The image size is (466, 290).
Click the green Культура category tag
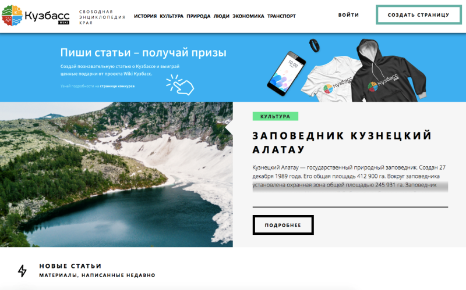tap(275, 116)
